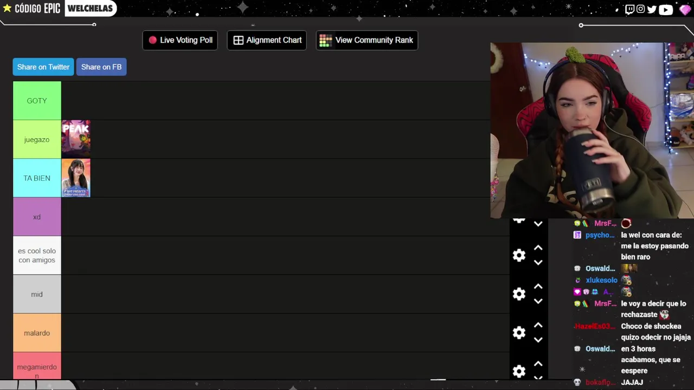Click the Instagram icon in the overlay

[x=641, y=9]
